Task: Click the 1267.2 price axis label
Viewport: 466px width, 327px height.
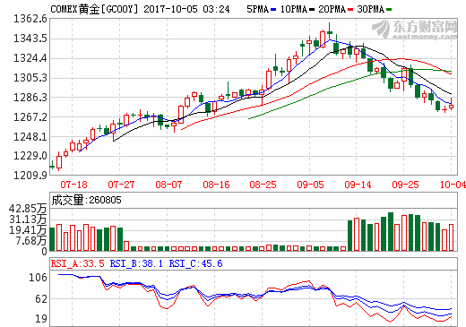Action: (x=30, y=117)
